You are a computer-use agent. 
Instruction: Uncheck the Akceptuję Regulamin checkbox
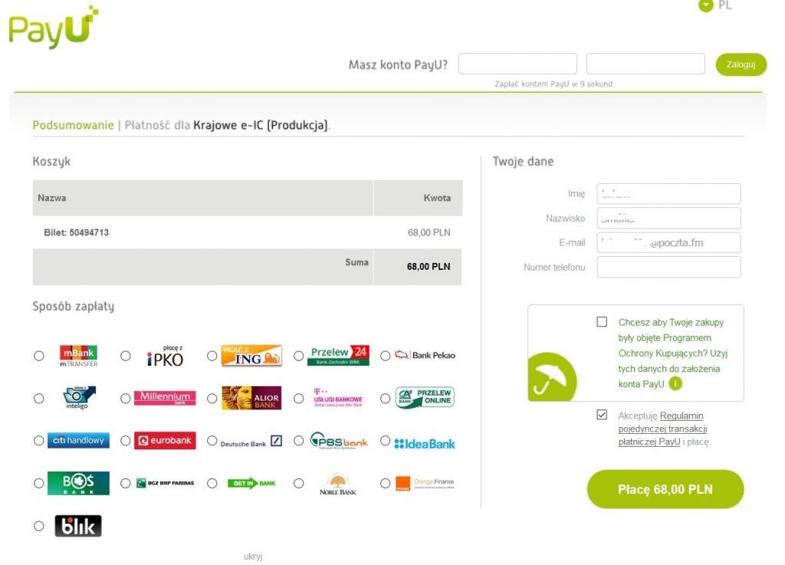tap(602, 415)
